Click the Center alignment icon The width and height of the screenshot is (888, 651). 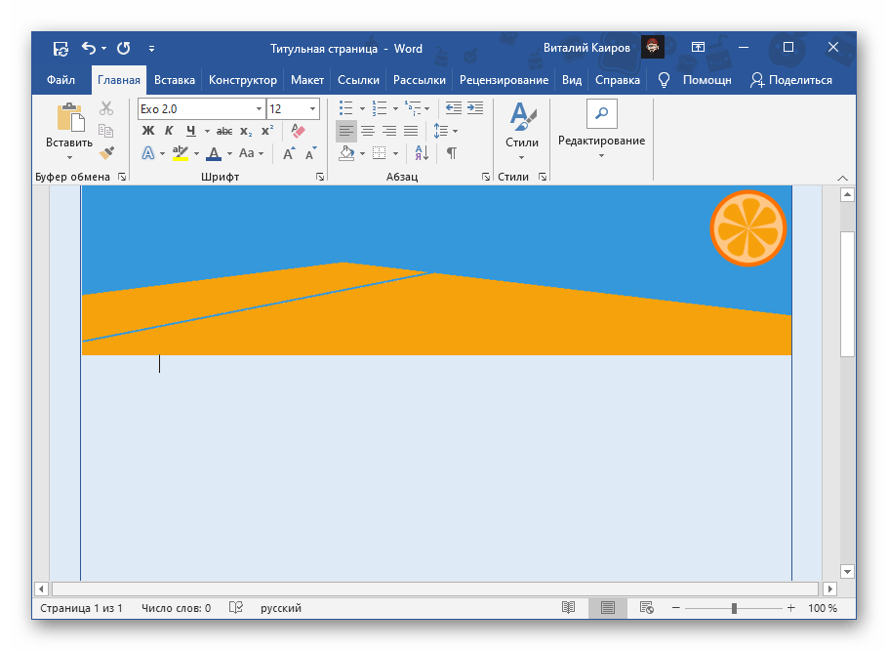click(368, 131)
